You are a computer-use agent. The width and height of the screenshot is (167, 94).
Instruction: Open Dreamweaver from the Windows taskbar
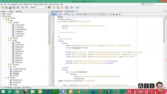(x=55, y=92)
